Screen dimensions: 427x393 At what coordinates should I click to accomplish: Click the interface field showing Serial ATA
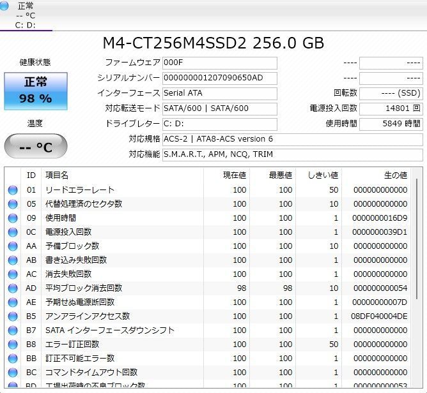(x=219, y=93)
